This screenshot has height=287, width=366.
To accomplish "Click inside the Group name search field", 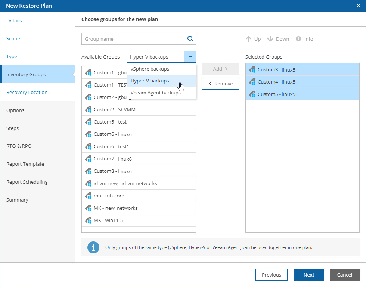I will pyautogui.click(x=134, y=39).
